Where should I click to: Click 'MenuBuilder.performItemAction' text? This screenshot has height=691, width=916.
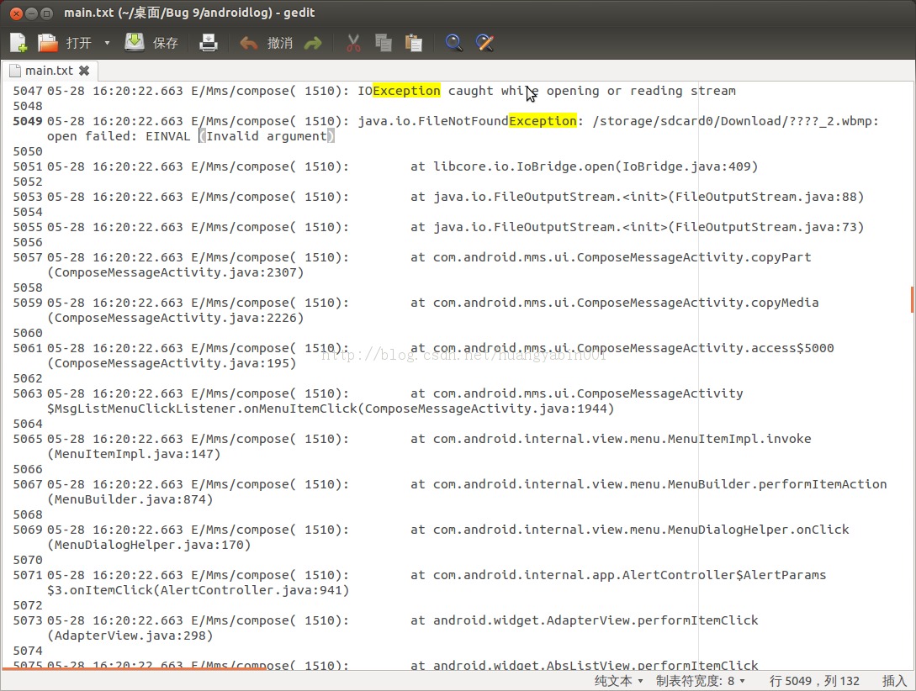777,485
